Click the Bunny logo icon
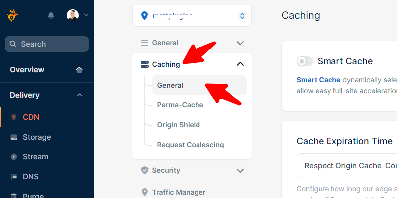Viewport: 397px width, 198px height. [12, 15]
